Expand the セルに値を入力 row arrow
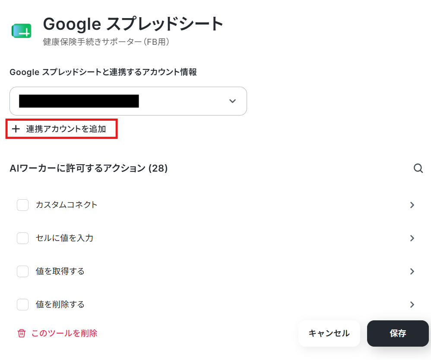 pyautogui.click(x=412, y=238)
